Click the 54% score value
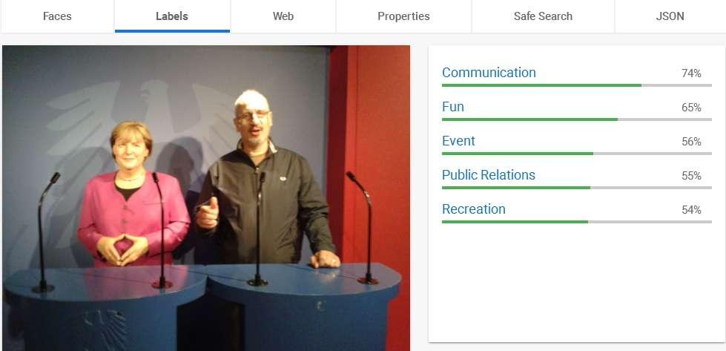 tap(690, 210)
